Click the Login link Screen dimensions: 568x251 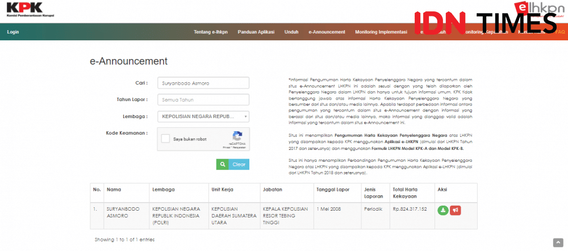coord(13,32)
